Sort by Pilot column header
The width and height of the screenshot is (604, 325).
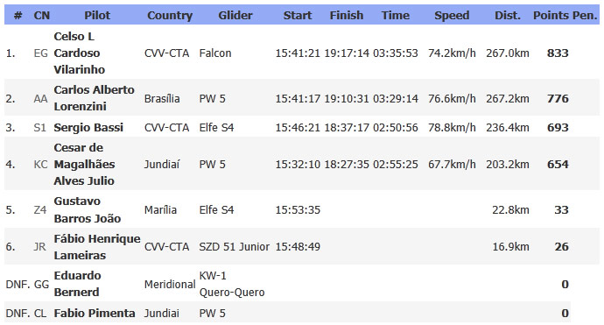(x=97, y=15)
